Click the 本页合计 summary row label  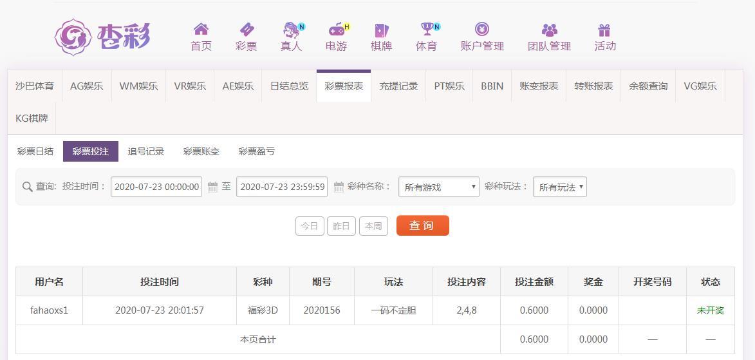point(258,339)
